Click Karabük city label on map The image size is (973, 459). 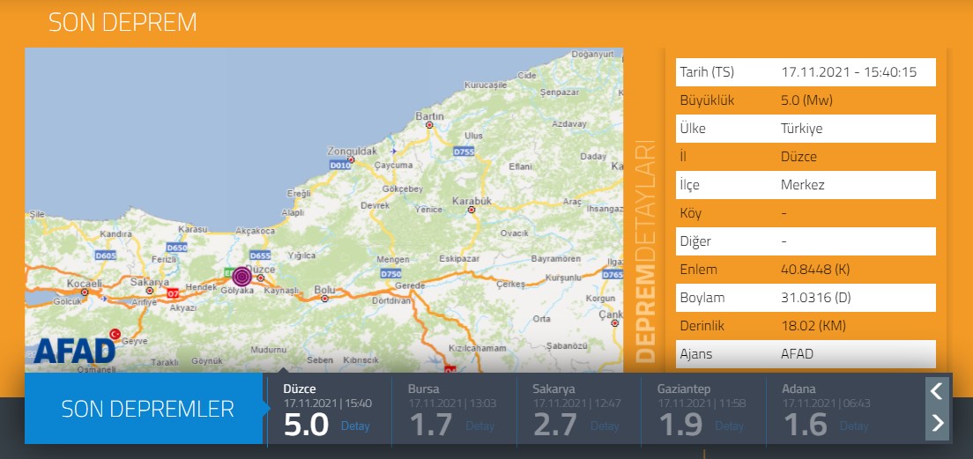pos(472,201)
